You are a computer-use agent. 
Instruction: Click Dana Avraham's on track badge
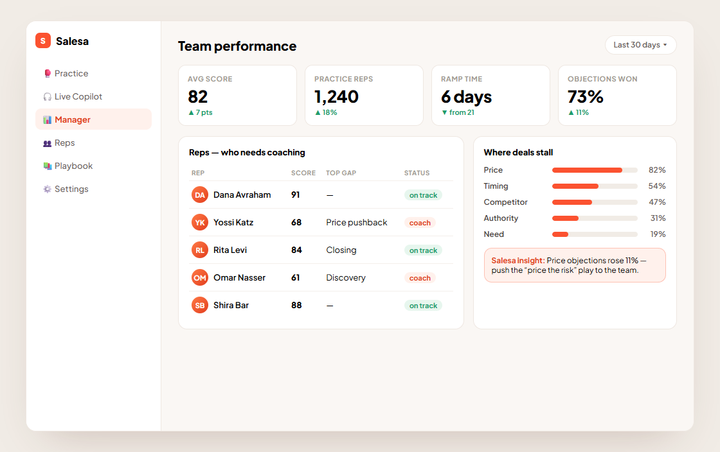[423, 195]
